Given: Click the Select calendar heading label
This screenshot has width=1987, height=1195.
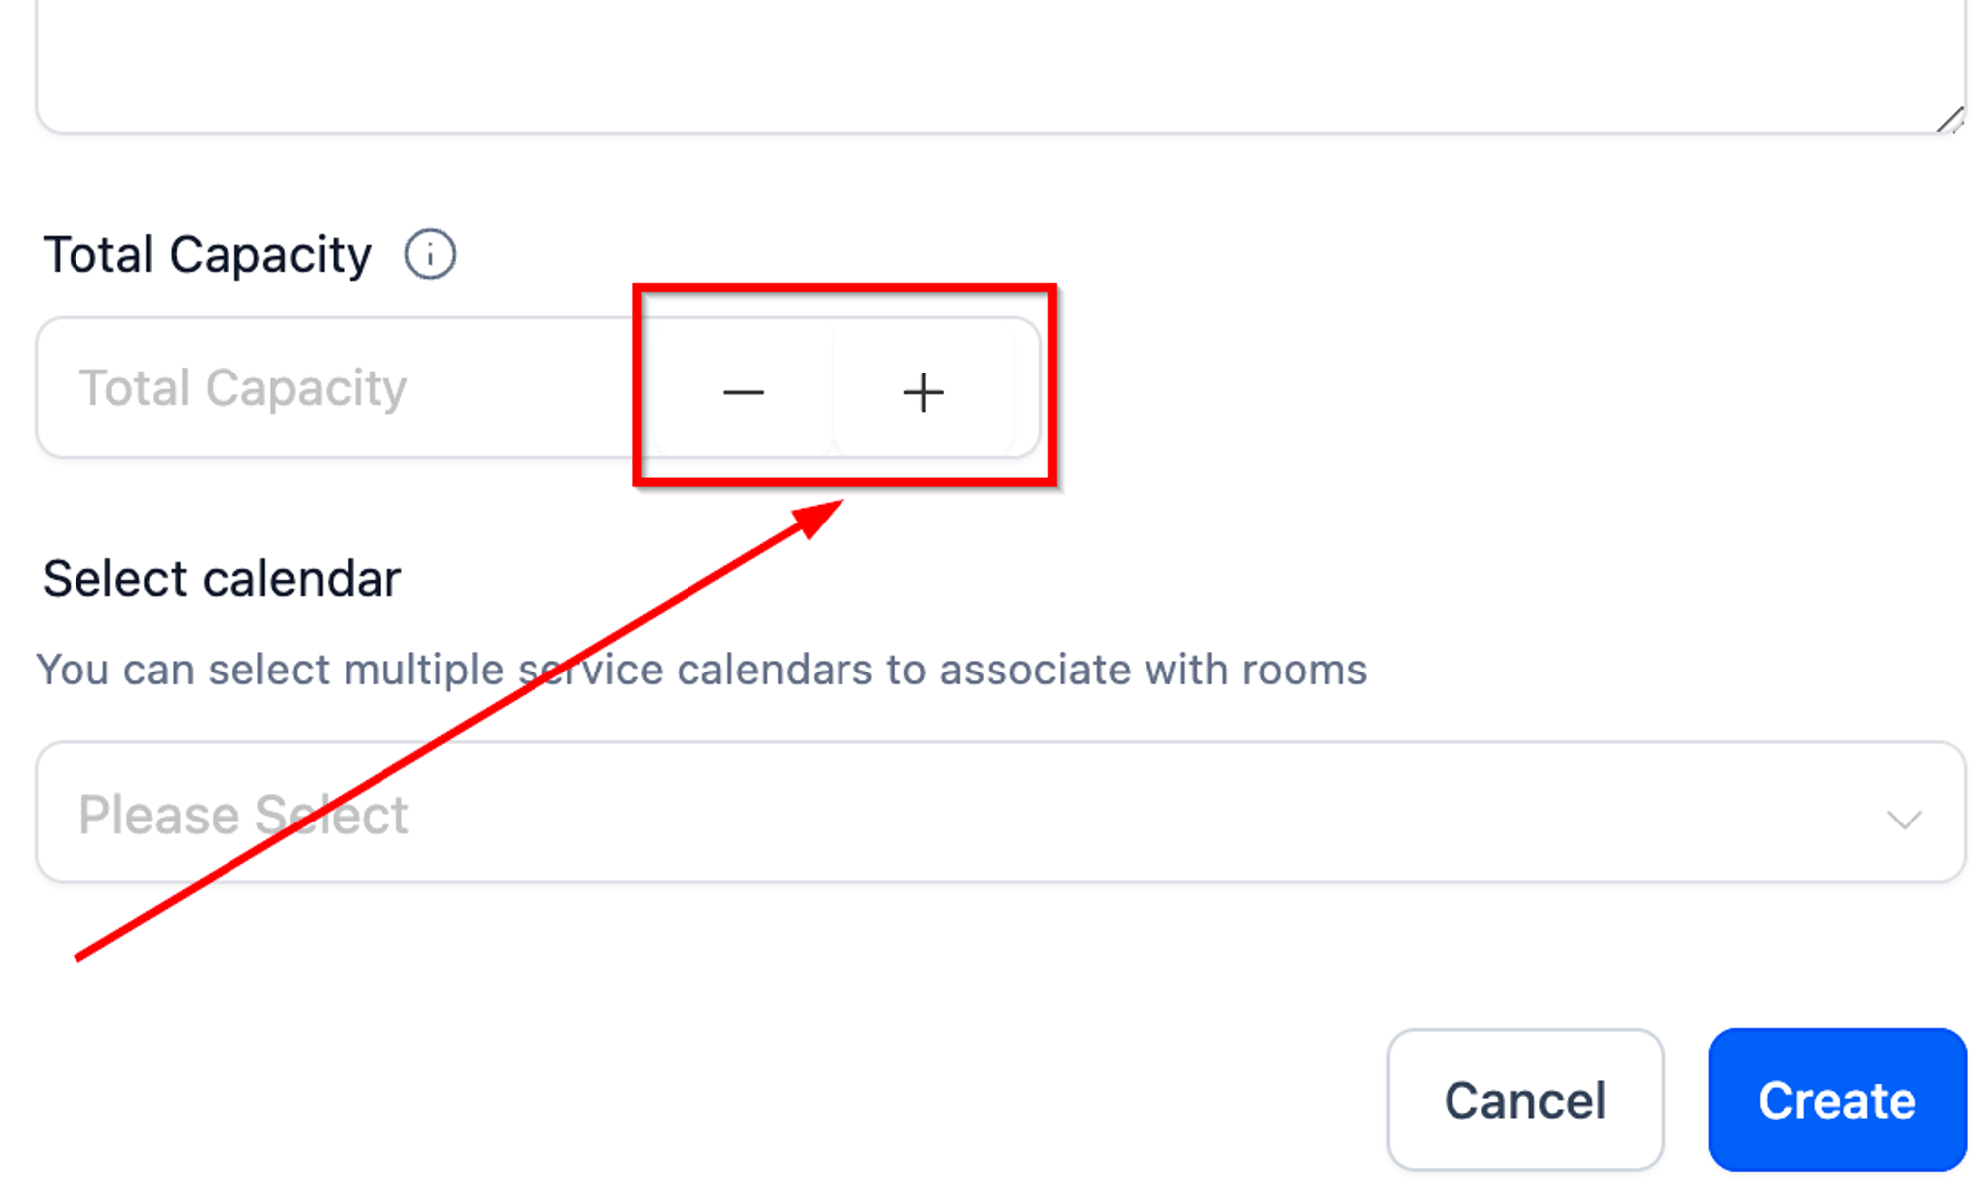Looking at the screenshot, I should coord(222,578).
